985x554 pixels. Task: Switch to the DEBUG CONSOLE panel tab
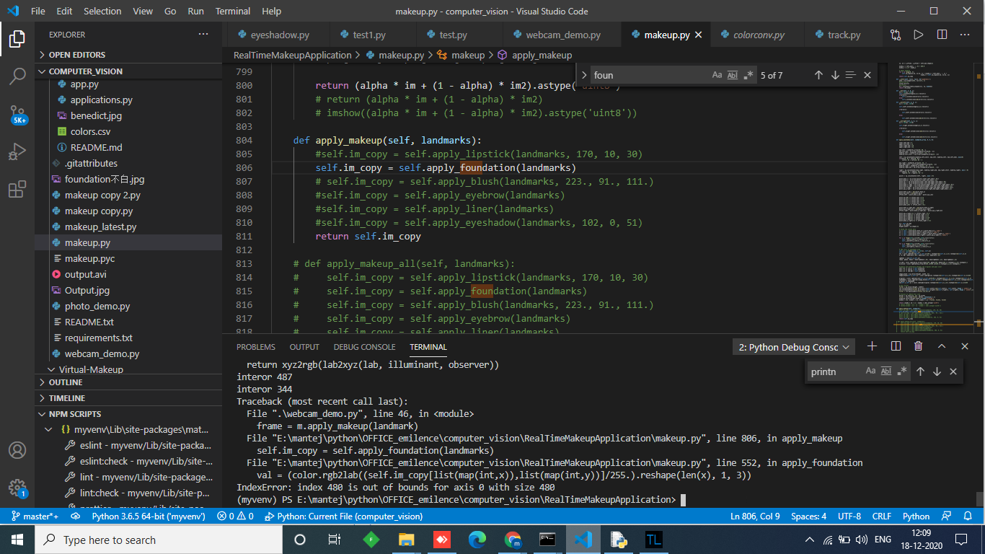pos(364,347)
